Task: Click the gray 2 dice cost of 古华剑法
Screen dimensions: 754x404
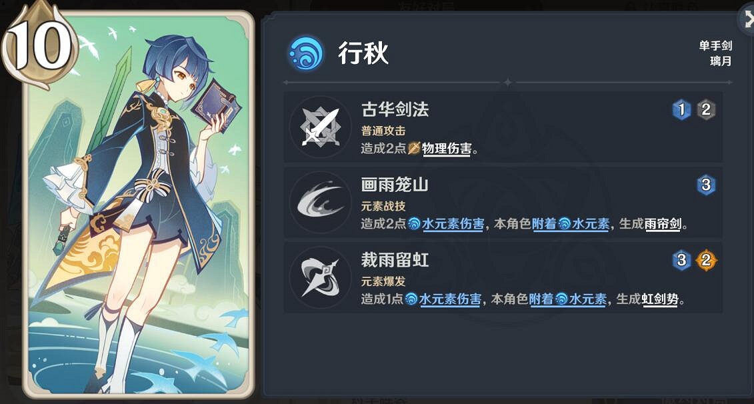Action: (x=705, y=110)
